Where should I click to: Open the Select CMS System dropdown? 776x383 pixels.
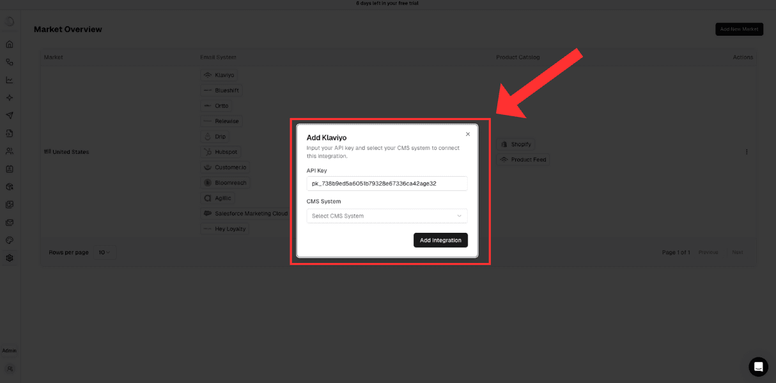387,216
